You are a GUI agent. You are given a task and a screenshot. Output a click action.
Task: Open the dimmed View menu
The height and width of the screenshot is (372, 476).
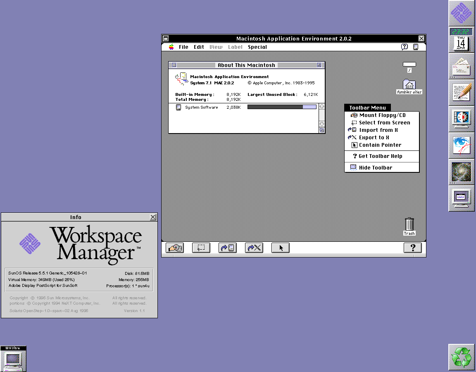pos(216,47)
